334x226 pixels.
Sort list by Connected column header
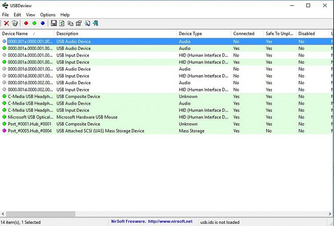[x=244, y=33]
